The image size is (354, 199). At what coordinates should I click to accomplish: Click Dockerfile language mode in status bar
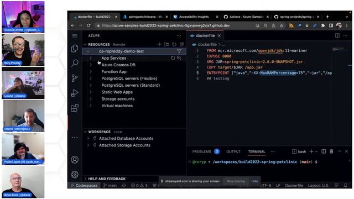(294, 185)
